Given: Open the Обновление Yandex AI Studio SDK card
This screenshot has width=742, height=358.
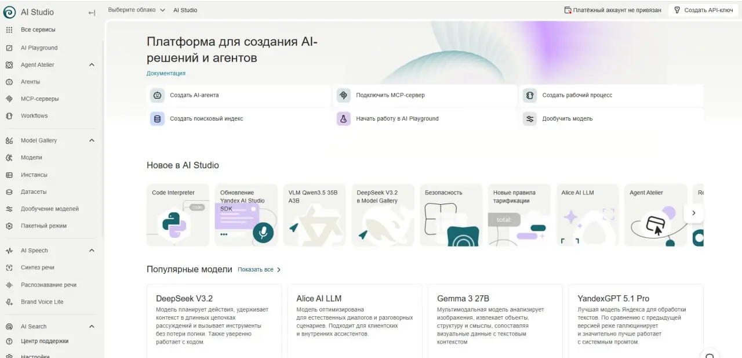Looking at the screenshot, I should [246, 215].
